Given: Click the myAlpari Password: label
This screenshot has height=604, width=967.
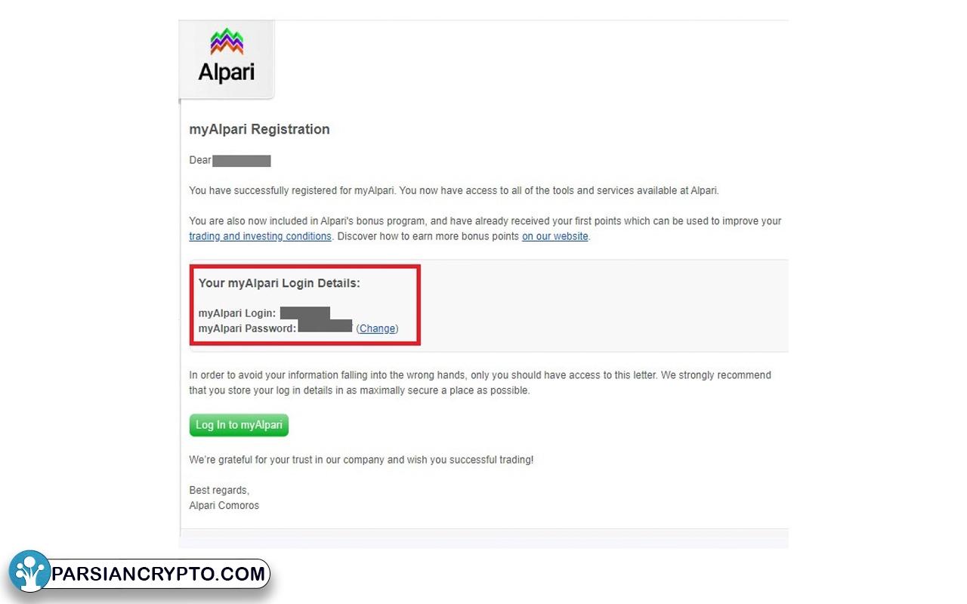Looking at the screenshot, I should pyautogui.click(x=247, y=328).
